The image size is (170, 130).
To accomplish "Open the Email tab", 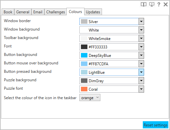I will coord(38,12).
